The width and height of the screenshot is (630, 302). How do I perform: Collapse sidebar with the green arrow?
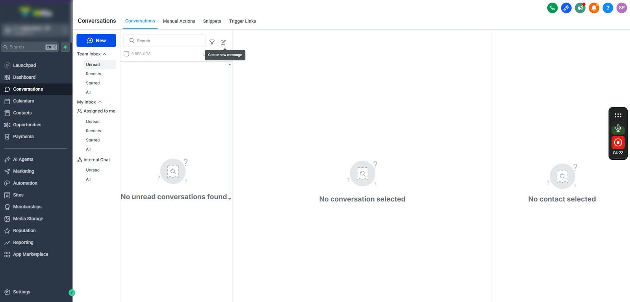(x=72, y=293)
